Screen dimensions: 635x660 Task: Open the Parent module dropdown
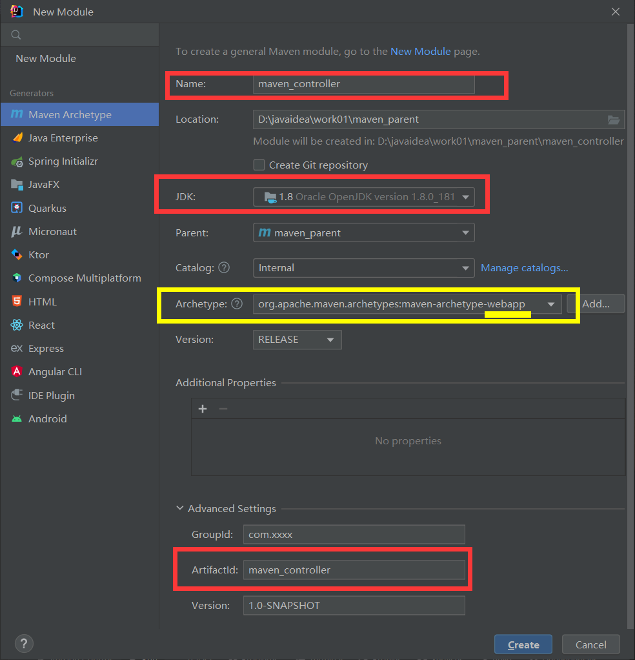click(x=364, y=232)
